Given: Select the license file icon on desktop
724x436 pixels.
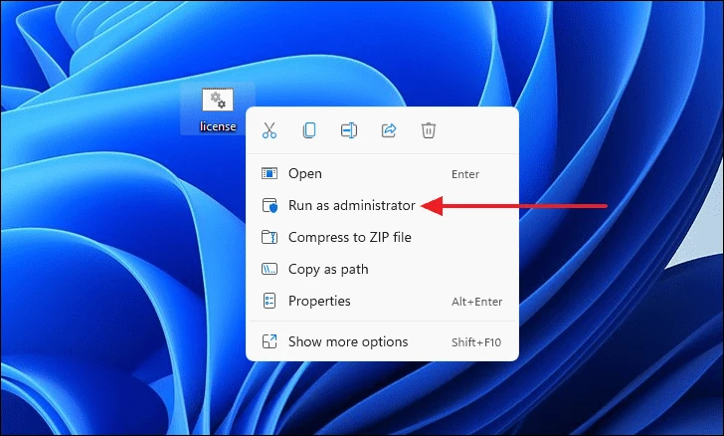Looking at the screenshot, I should 216,101.
